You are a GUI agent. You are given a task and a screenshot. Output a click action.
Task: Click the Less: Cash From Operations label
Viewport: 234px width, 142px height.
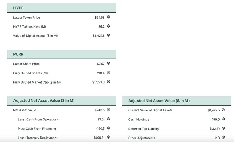pyautogui.click(x=38, y=119)
